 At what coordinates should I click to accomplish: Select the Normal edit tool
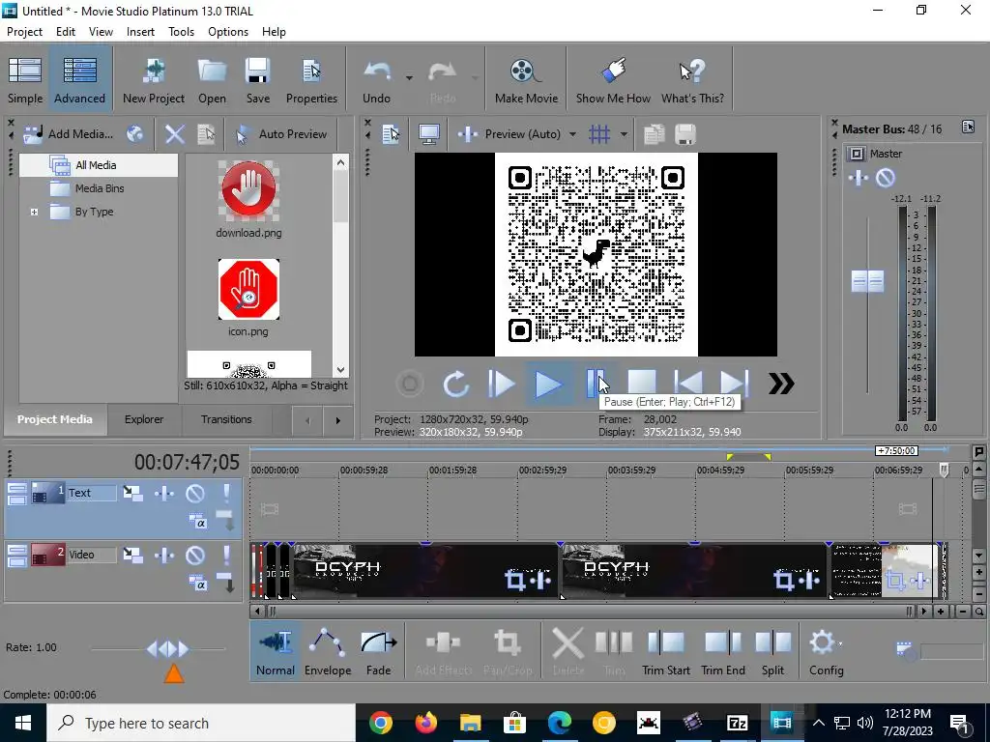tap(276, 651)
